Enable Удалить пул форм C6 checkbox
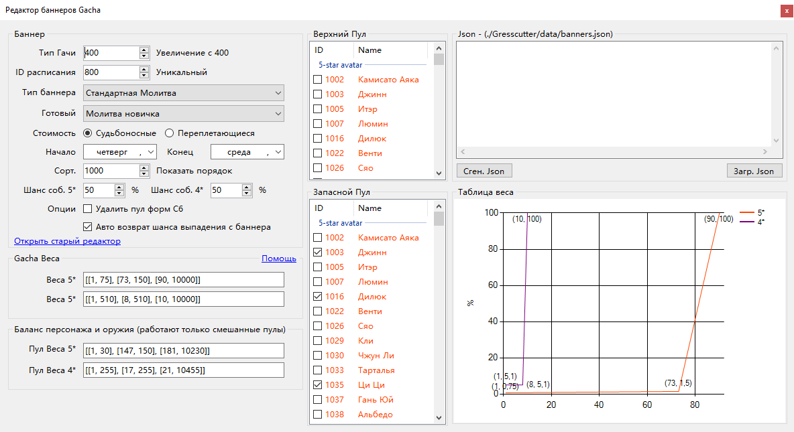Image resolution: width=794 pixels, height=432 pixels. tap(87, 208)
